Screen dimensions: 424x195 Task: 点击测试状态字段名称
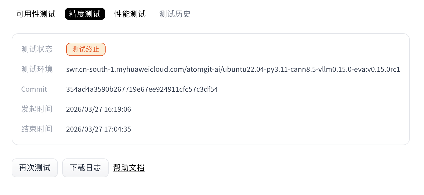(37, 49)
